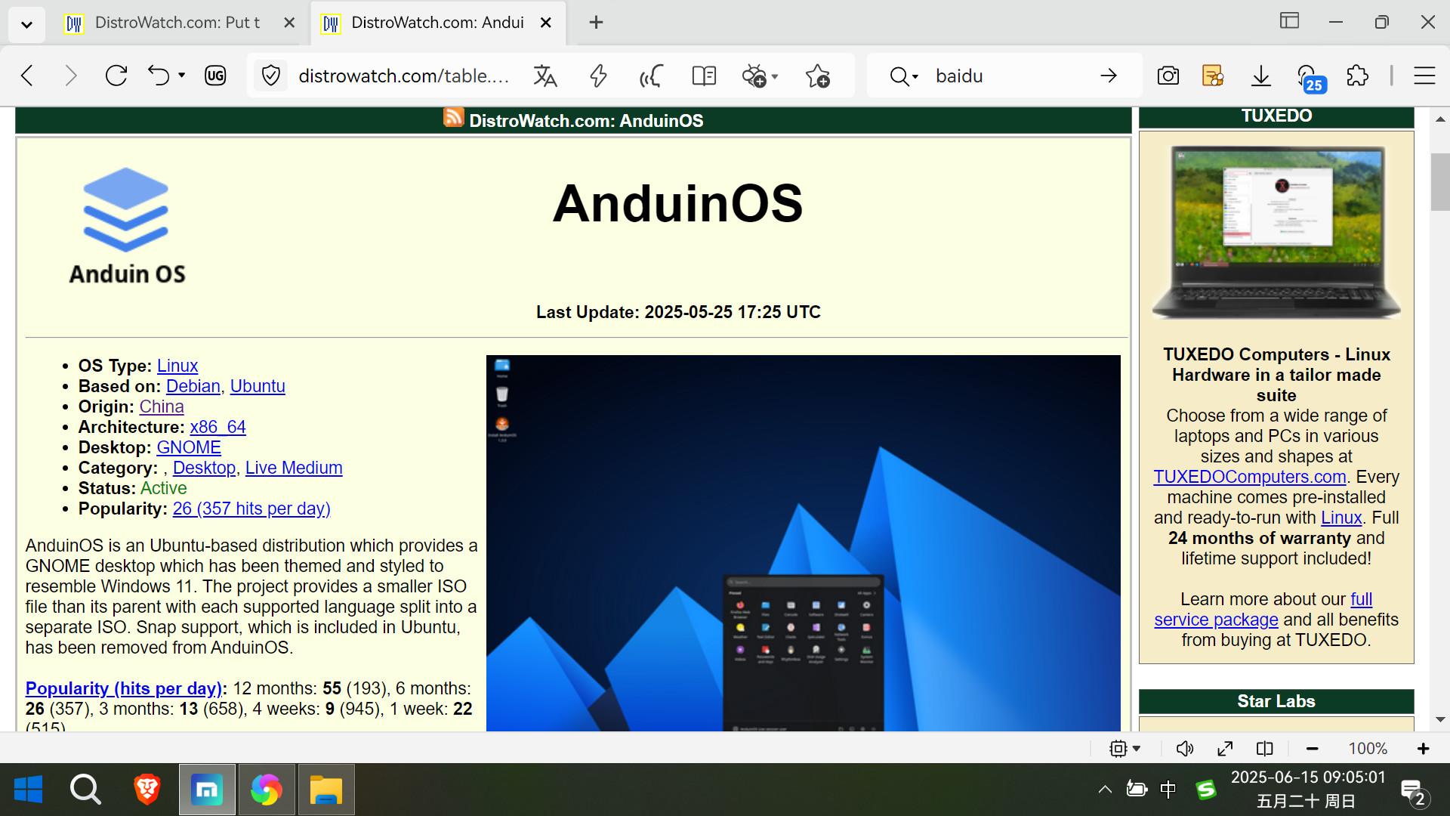Activate the read aloud icon
The width and height of the screenshot is (1450, 816).
[651, 76]
